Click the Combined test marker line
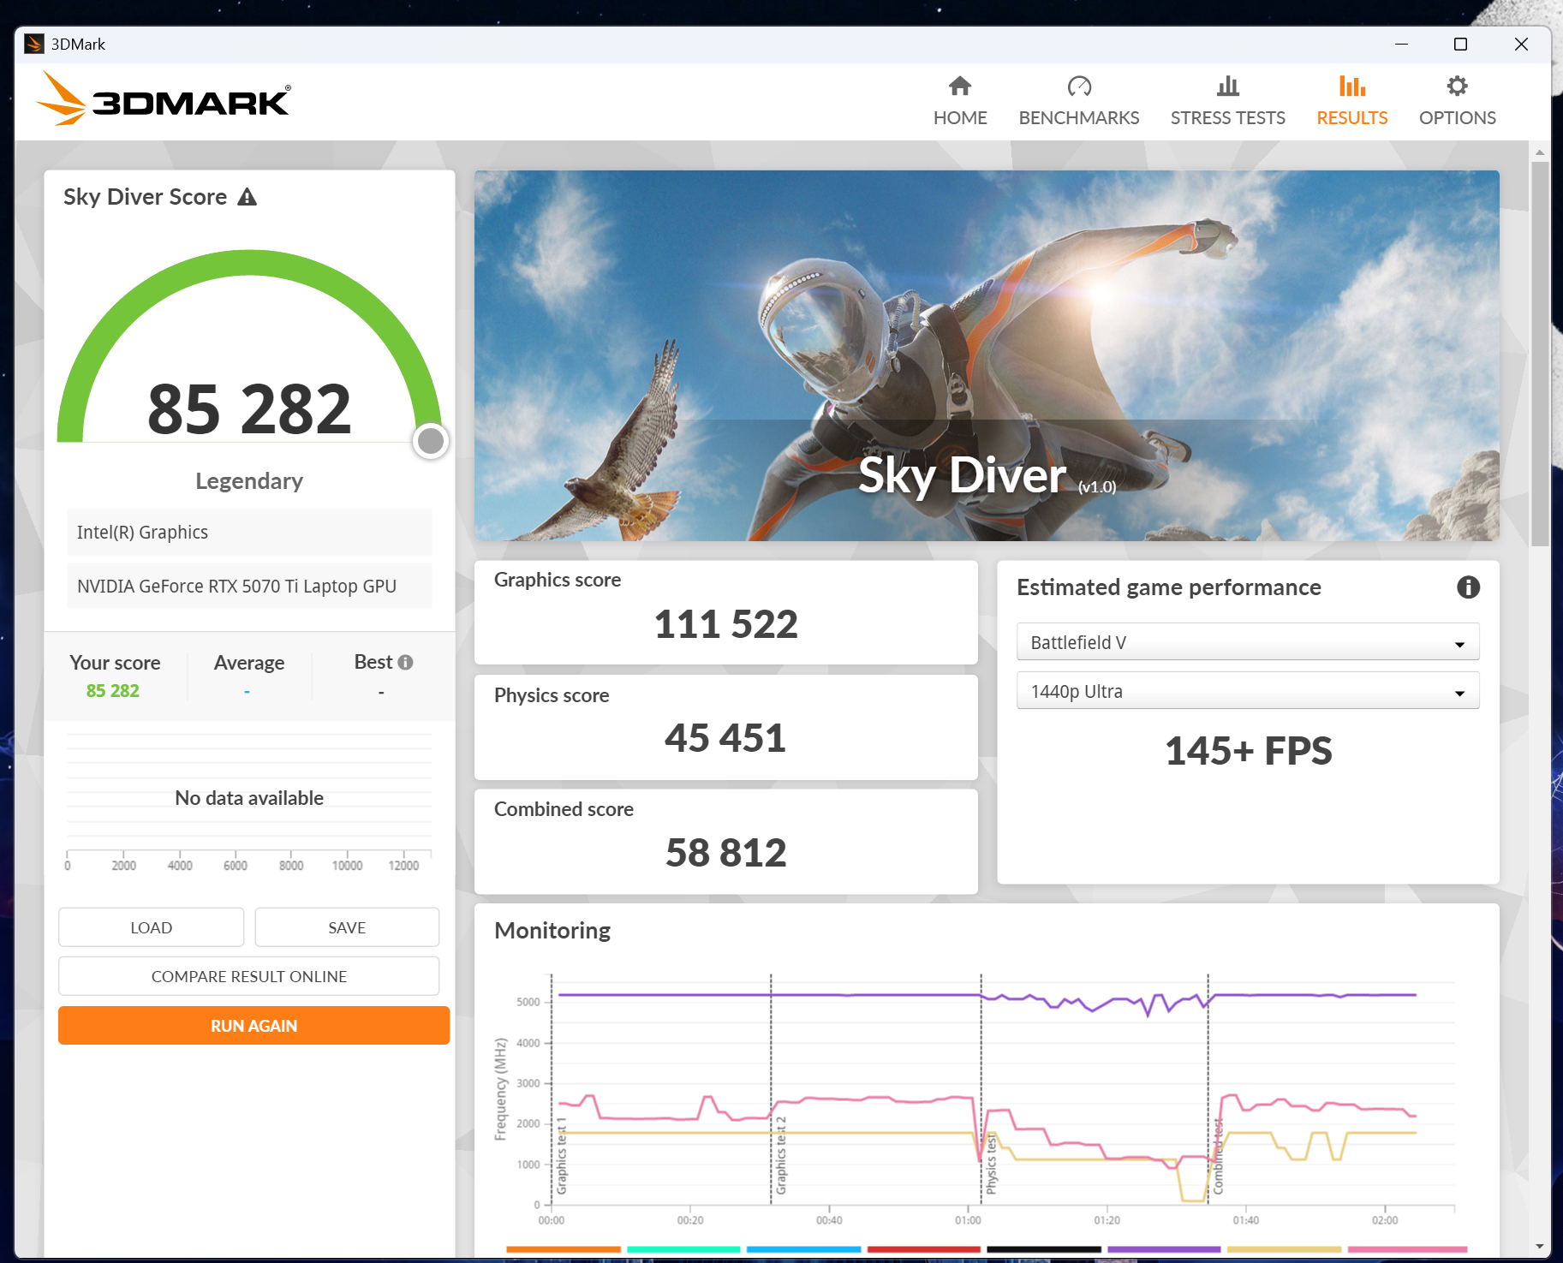The width and height of the screenshot is (1563, 1263). pyautogui.click(x=1208, y=1087)
